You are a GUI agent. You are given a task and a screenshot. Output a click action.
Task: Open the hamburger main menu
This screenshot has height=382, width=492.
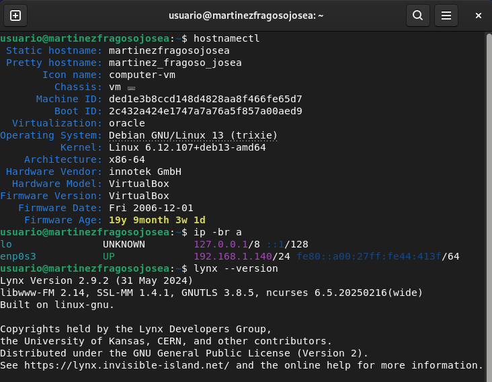(446, 15)
